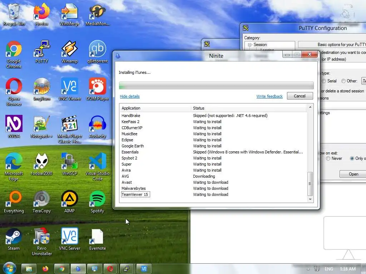Switch to Opera in the taskbar
366x274 pixels.
tap(110, 269)
